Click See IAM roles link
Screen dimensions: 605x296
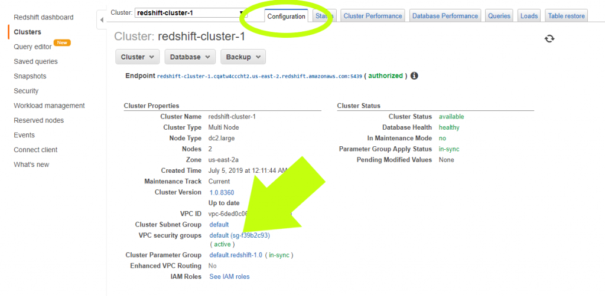pos(229,277)
